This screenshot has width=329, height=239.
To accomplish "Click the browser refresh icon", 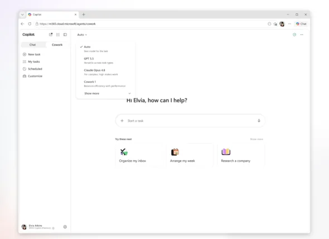I will coord(30,24).
